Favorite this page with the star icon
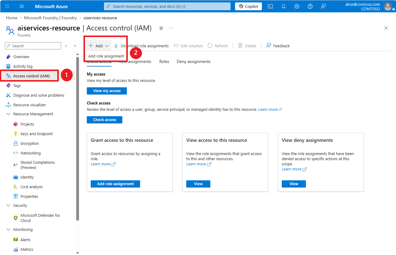The width and height of the screenshot is (396, 255). tap(161, 28)
